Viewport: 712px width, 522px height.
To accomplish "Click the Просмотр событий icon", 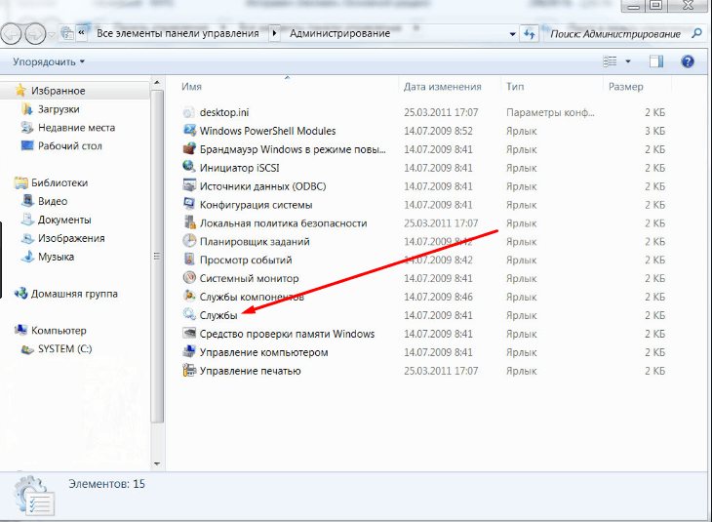I will (x=189, y=260).
